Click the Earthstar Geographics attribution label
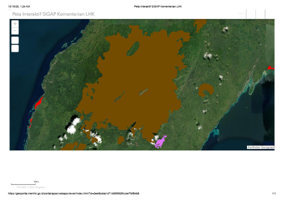This screenshot has width=284, height=200. pos(261,147)
